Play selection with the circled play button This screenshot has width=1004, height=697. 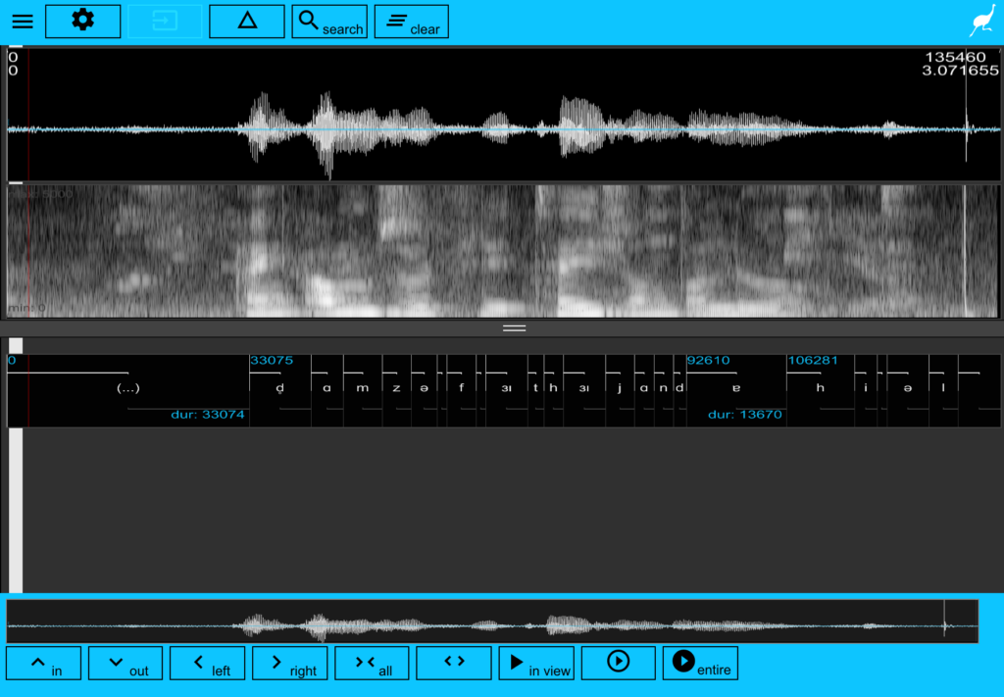tap(618, 663)
